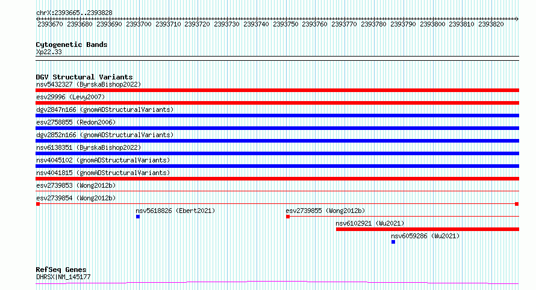Select the nsv6138351 (ByrskaBishop2022) label
536x290 pixels.
[x=89, y=147]
